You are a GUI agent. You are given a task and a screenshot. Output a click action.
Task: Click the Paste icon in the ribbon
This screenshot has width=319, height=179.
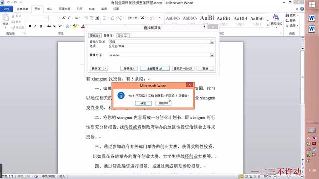point(5,18)
